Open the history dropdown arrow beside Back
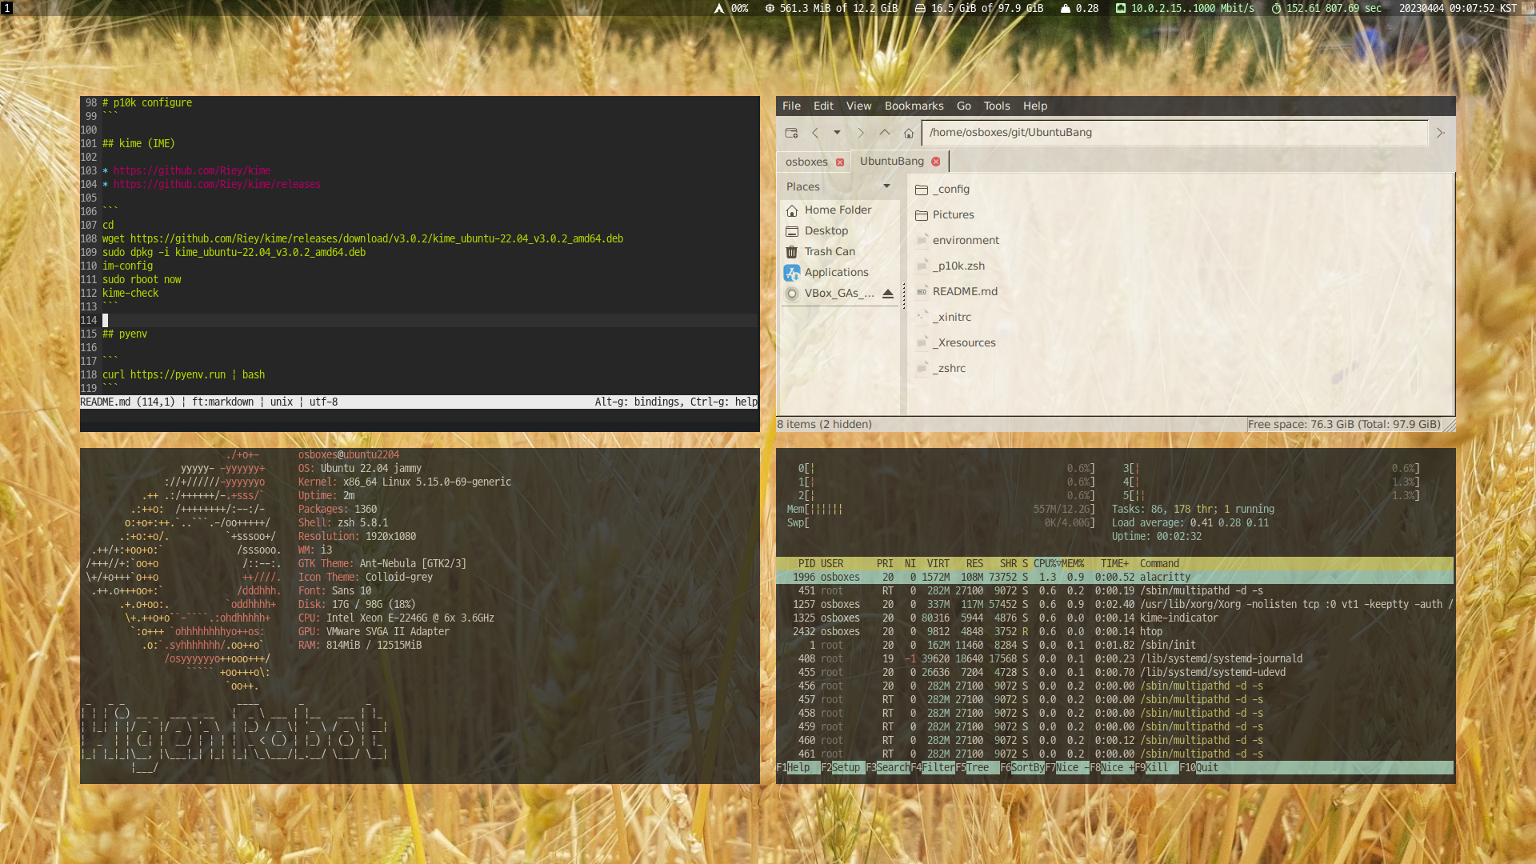 [x=837, y=133]
